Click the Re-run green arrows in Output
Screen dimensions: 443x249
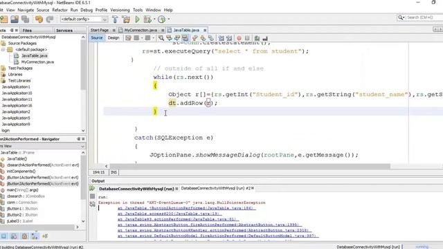click(92, 188)
